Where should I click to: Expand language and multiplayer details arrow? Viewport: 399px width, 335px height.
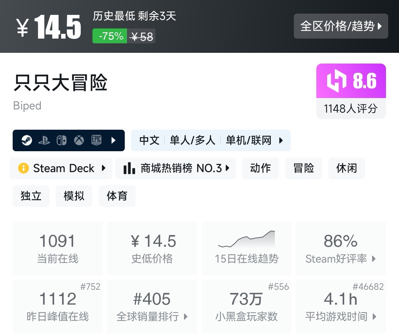[x=281, y=140]
